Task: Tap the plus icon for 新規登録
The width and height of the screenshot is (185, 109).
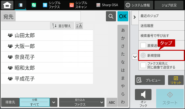Action: (143, 55)
